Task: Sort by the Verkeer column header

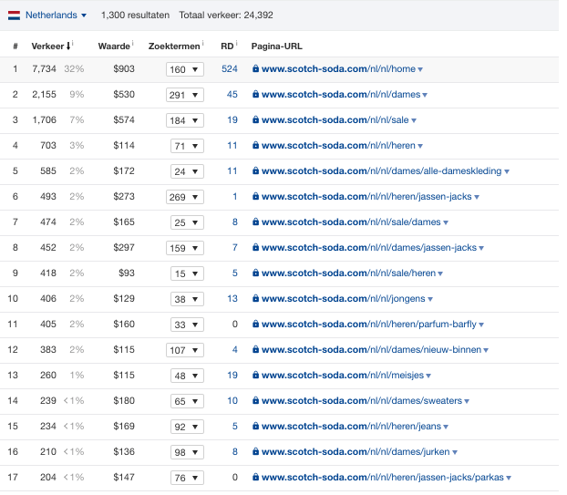Action: click(47, 46)
